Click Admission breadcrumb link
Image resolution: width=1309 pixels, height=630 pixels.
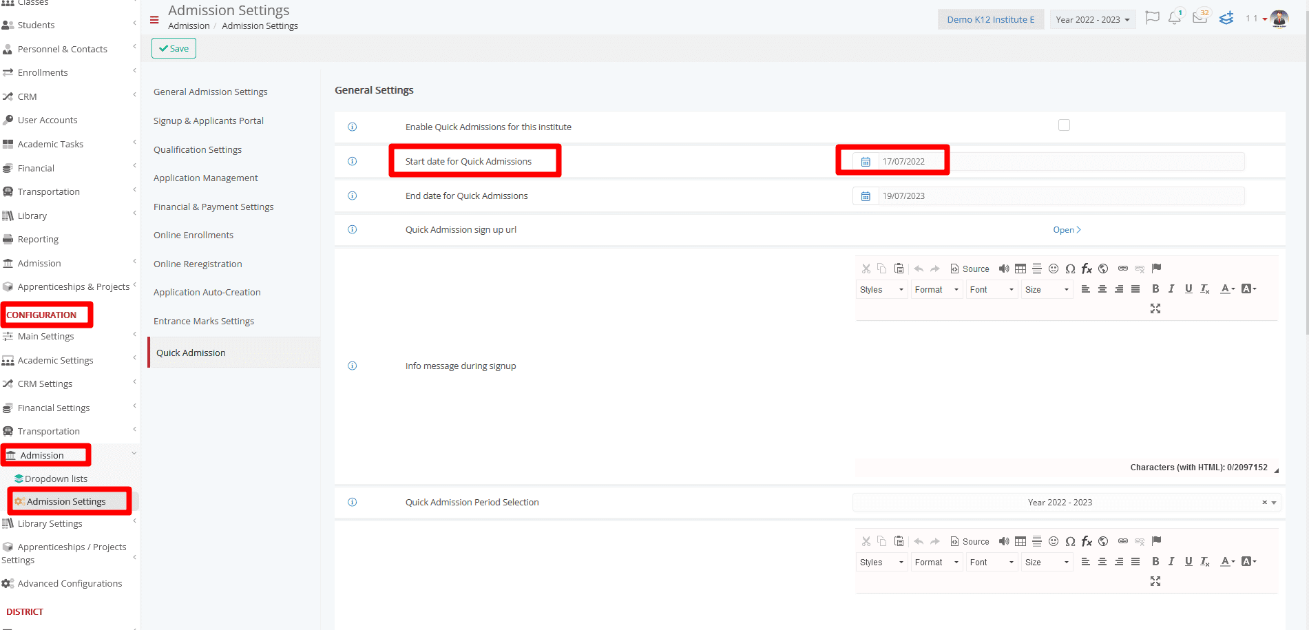click(189, 26)
